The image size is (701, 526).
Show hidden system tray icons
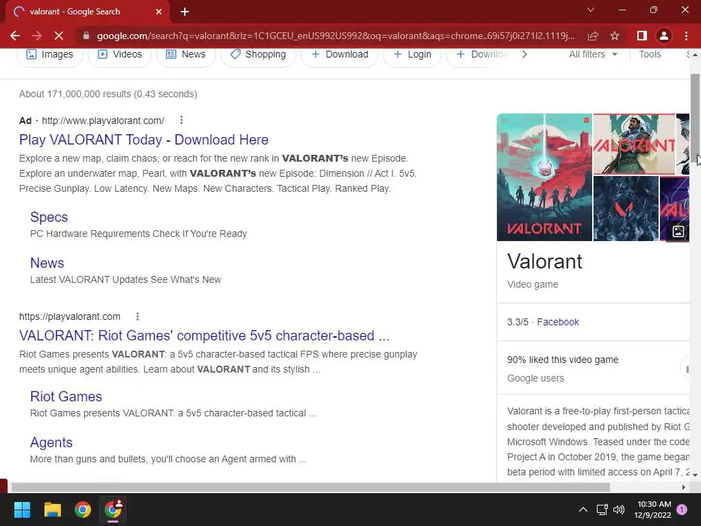pos(583,510)
